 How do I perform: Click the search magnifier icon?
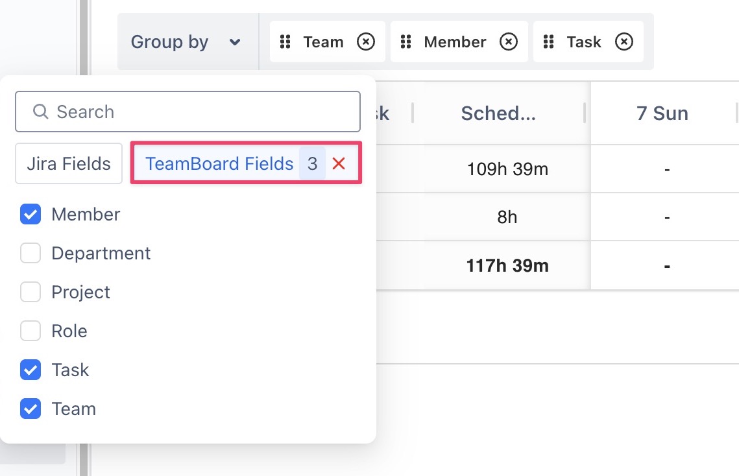(x=40, y=112)
